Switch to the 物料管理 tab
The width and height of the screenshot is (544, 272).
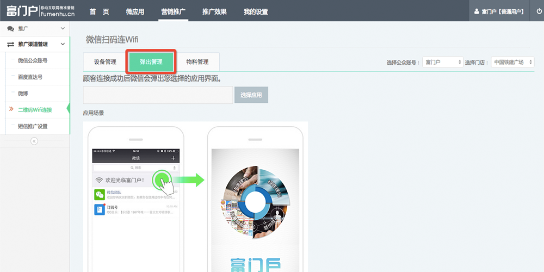click(197, 62)
